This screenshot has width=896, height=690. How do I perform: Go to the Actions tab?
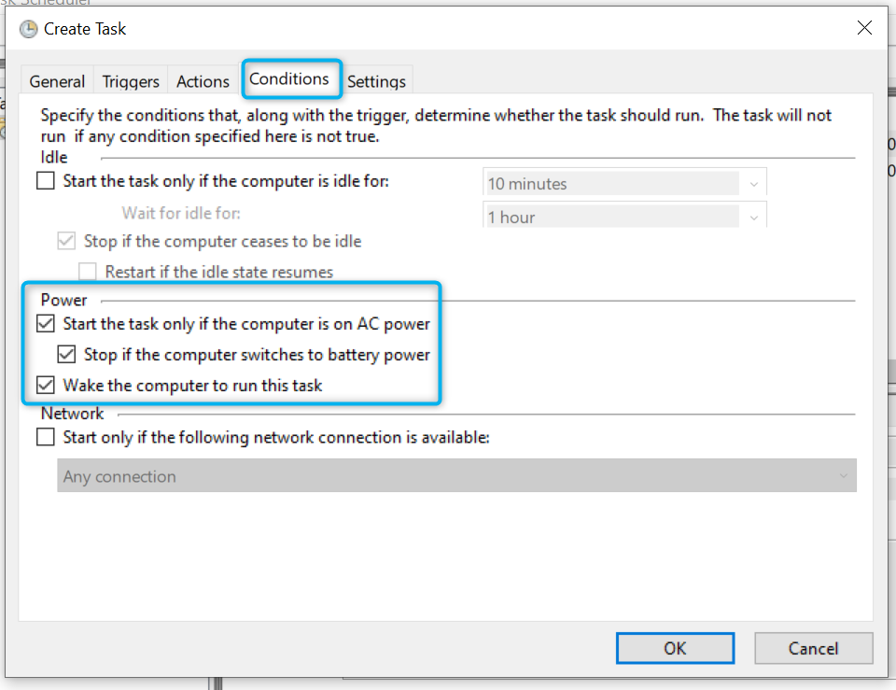tap(203, 81)
